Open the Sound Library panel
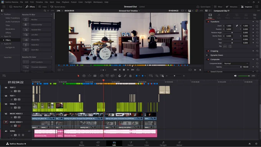The image size is (261, 147). pyautogui.click(x=58, y=7)
